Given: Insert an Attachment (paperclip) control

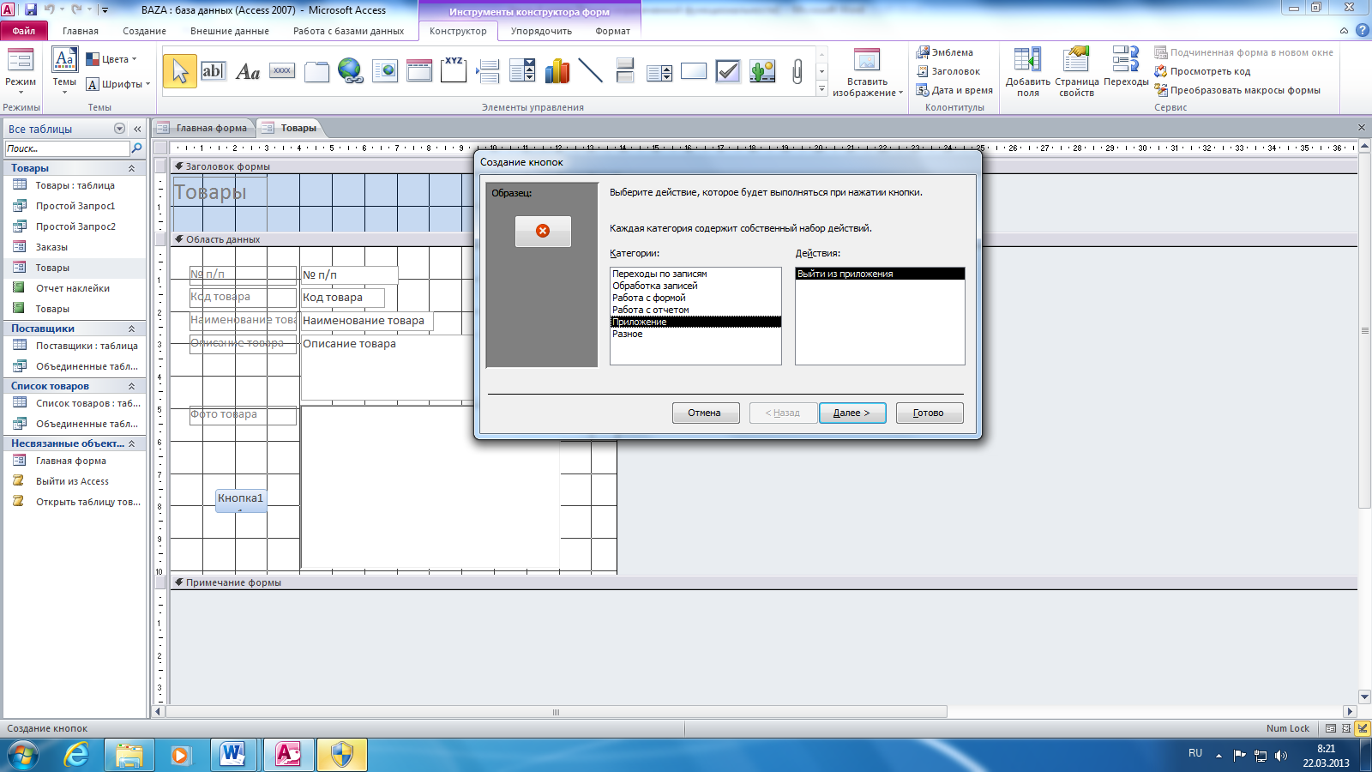Looking at the screenshot, I should (x=797, y=71).
